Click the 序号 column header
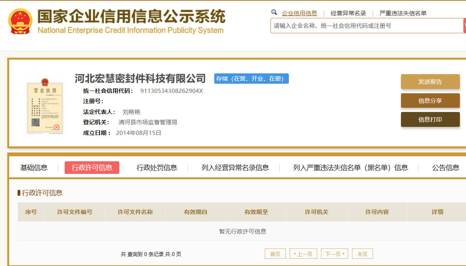 point(31,212)
